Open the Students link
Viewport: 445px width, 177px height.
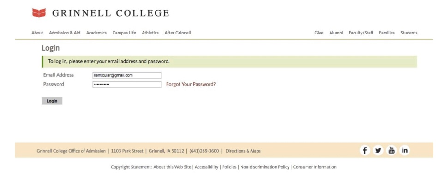(x=409, y=33)
